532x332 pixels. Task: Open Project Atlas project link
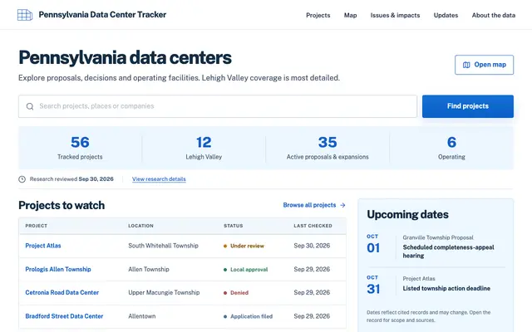pos(43,246)
